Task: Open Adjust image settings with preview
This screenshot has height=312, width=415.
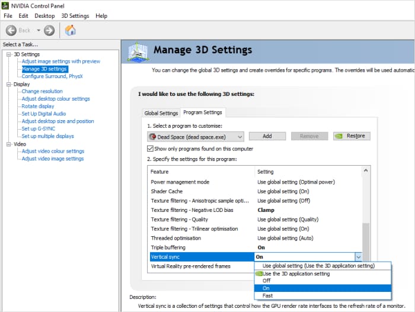Action: pyautogui.click(x=61, y=62)
